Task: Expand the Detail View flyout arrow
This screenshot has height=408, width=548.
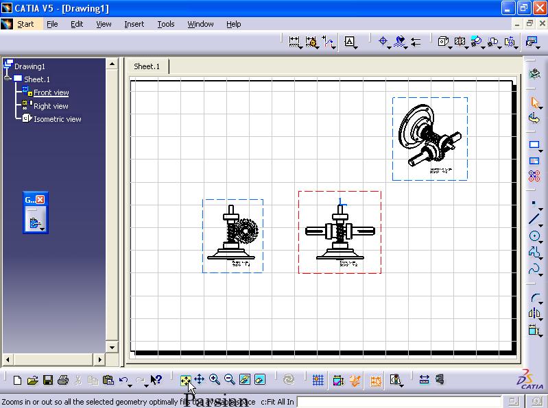Action: pos(483,47)
